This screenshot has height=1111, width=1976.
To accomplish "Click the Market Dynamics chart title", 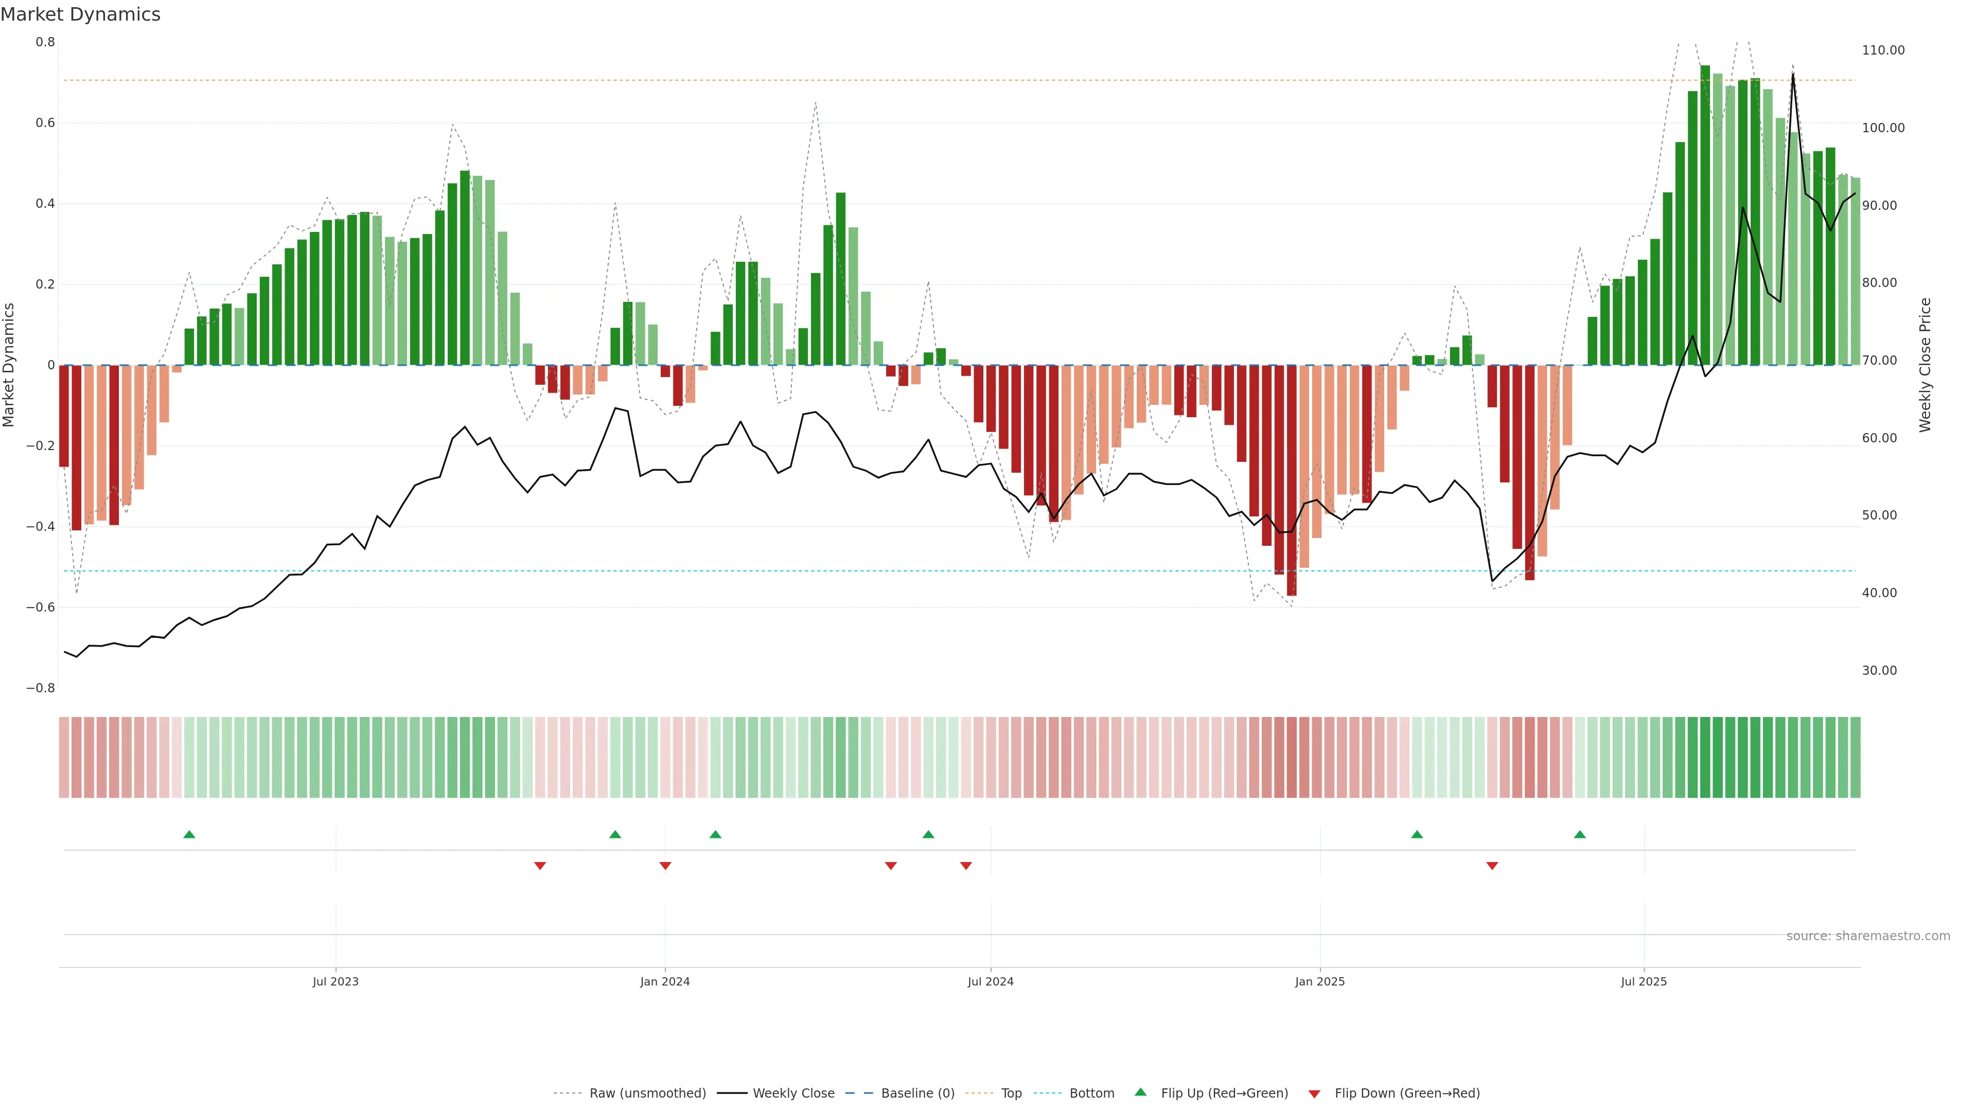I will tap(81, 14).
